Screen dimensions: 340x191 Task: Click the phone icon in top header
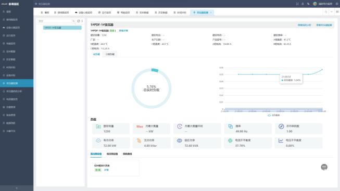308,4
